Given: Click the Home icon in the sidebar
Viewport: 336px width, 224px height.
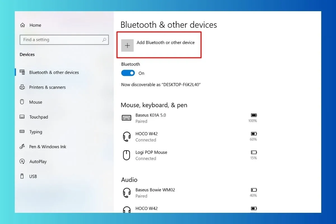Looking at the screenshot, I should pyautogui.click(x=22, y=25).
